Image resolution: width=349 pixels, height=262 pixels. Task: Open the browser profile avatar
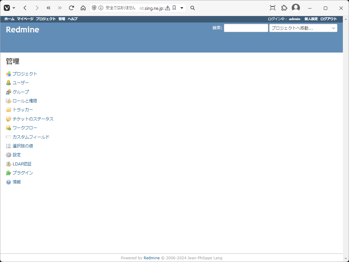(x=296, y=8)
